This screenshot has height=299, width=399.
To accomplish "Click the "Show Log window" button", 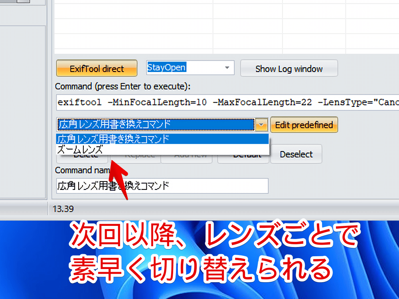I will pyautogui.click(x=289, y=68).
